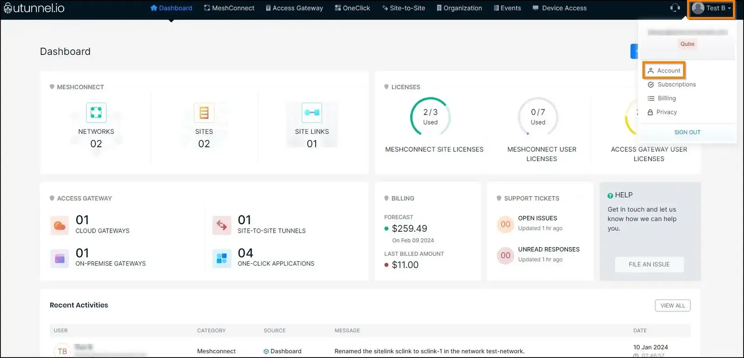Open the Dashboard nav tab
Image resolution: width=744 pixels, height=358 pixels.
[x=171, y=8]
